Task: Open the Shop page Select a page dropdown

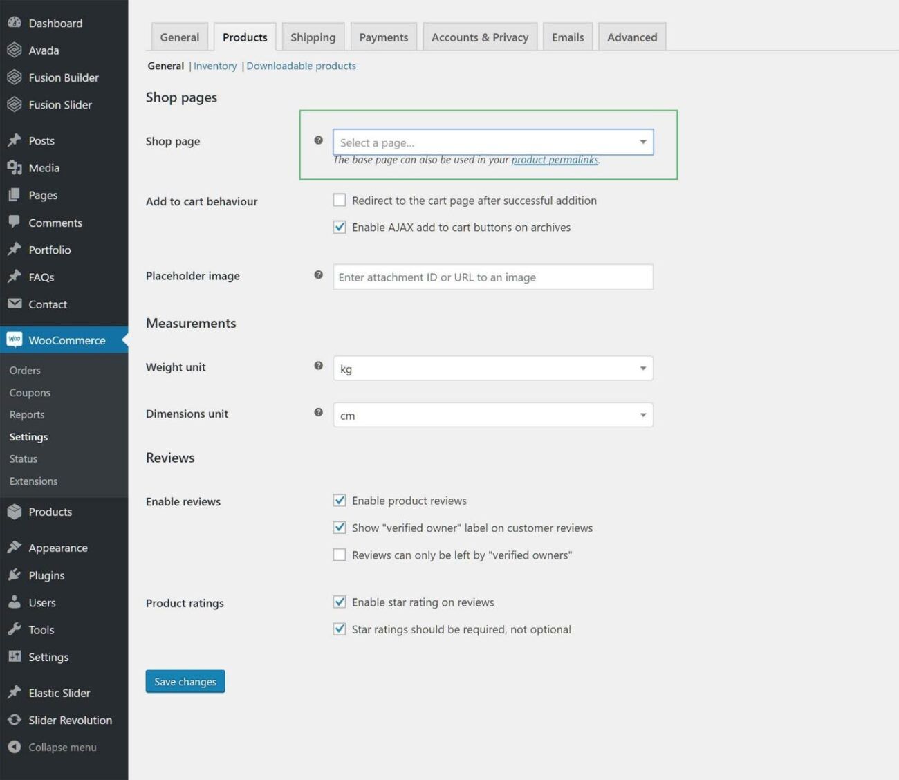Action: coord(493,142)
